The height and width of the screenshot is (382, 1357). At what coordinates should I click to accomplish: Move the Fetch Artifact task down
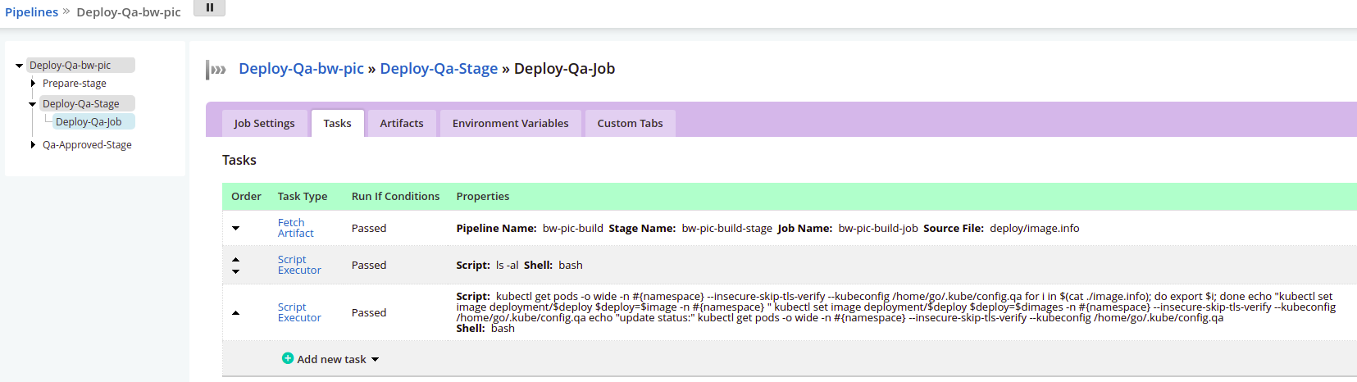[236, 229]
